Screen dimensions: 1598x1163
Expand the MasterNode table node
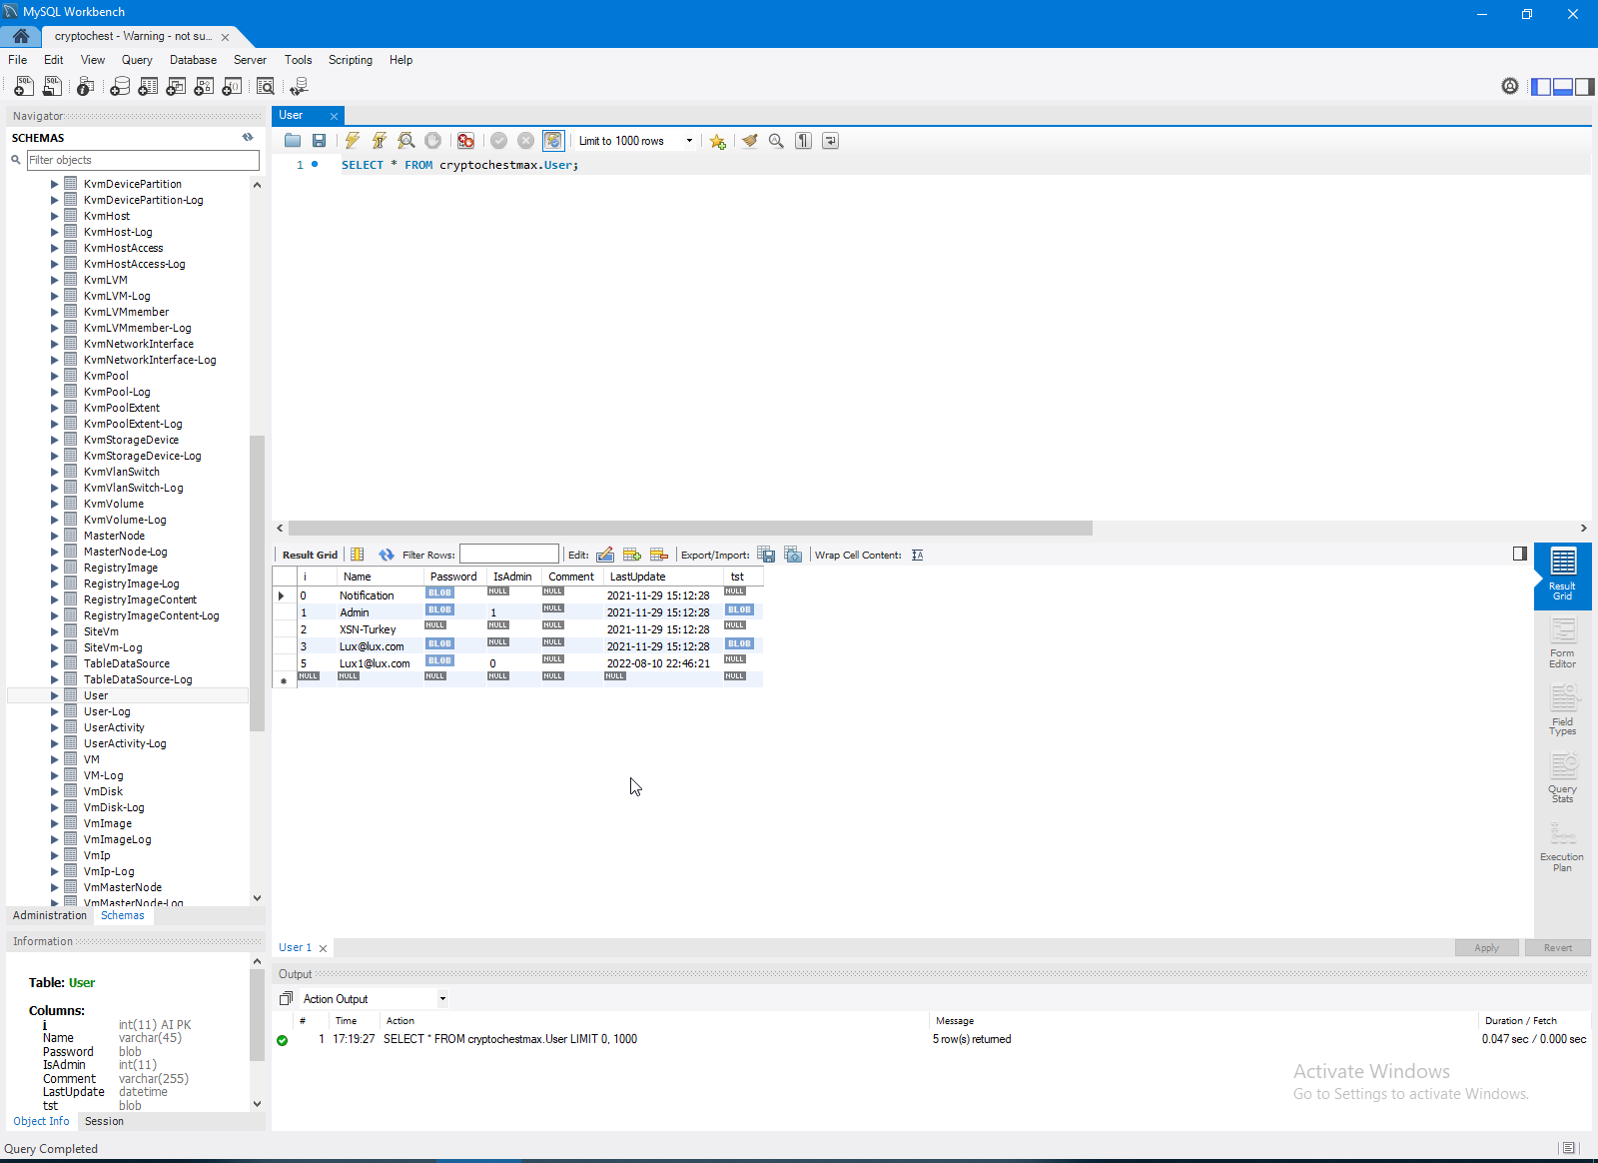[55, 536]
